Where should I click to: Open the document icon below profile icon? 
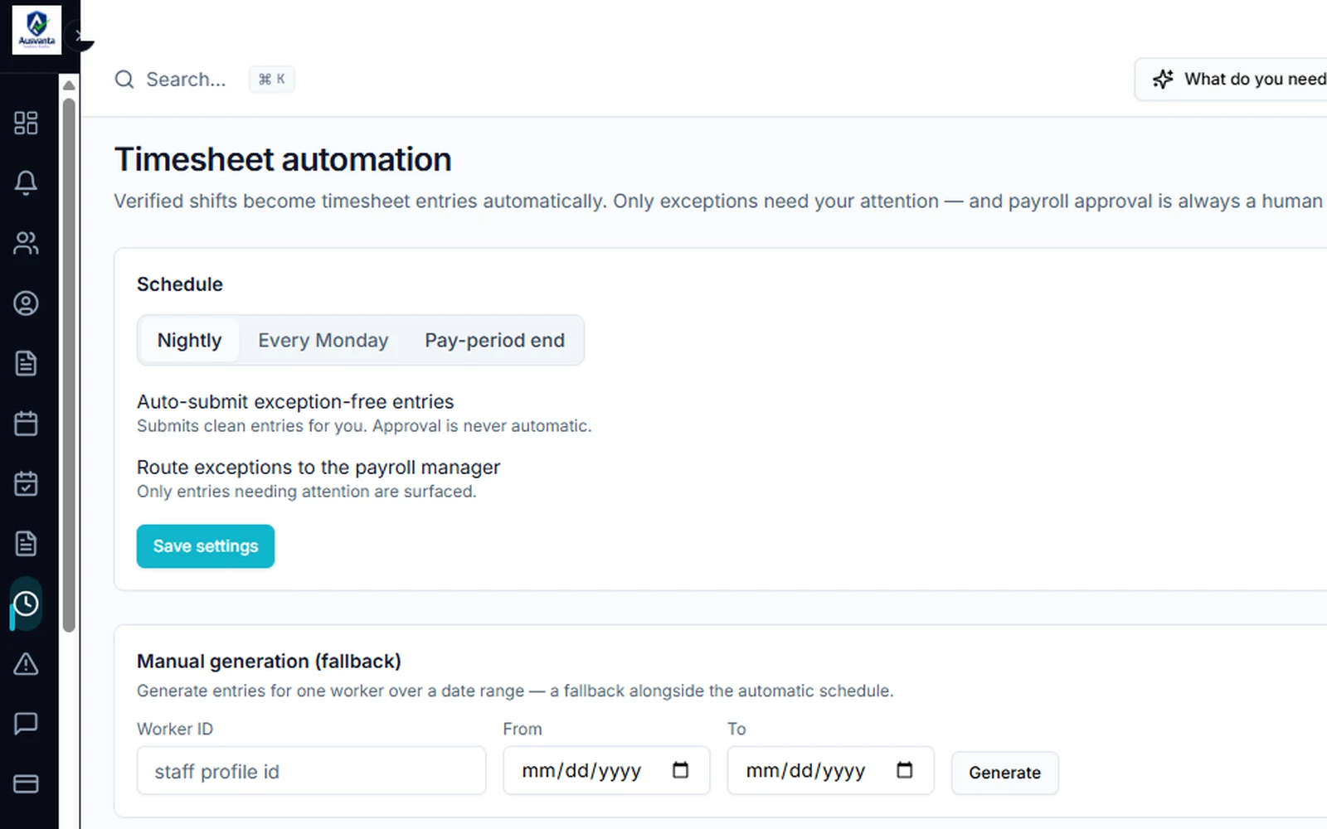[x=26, y=363]
